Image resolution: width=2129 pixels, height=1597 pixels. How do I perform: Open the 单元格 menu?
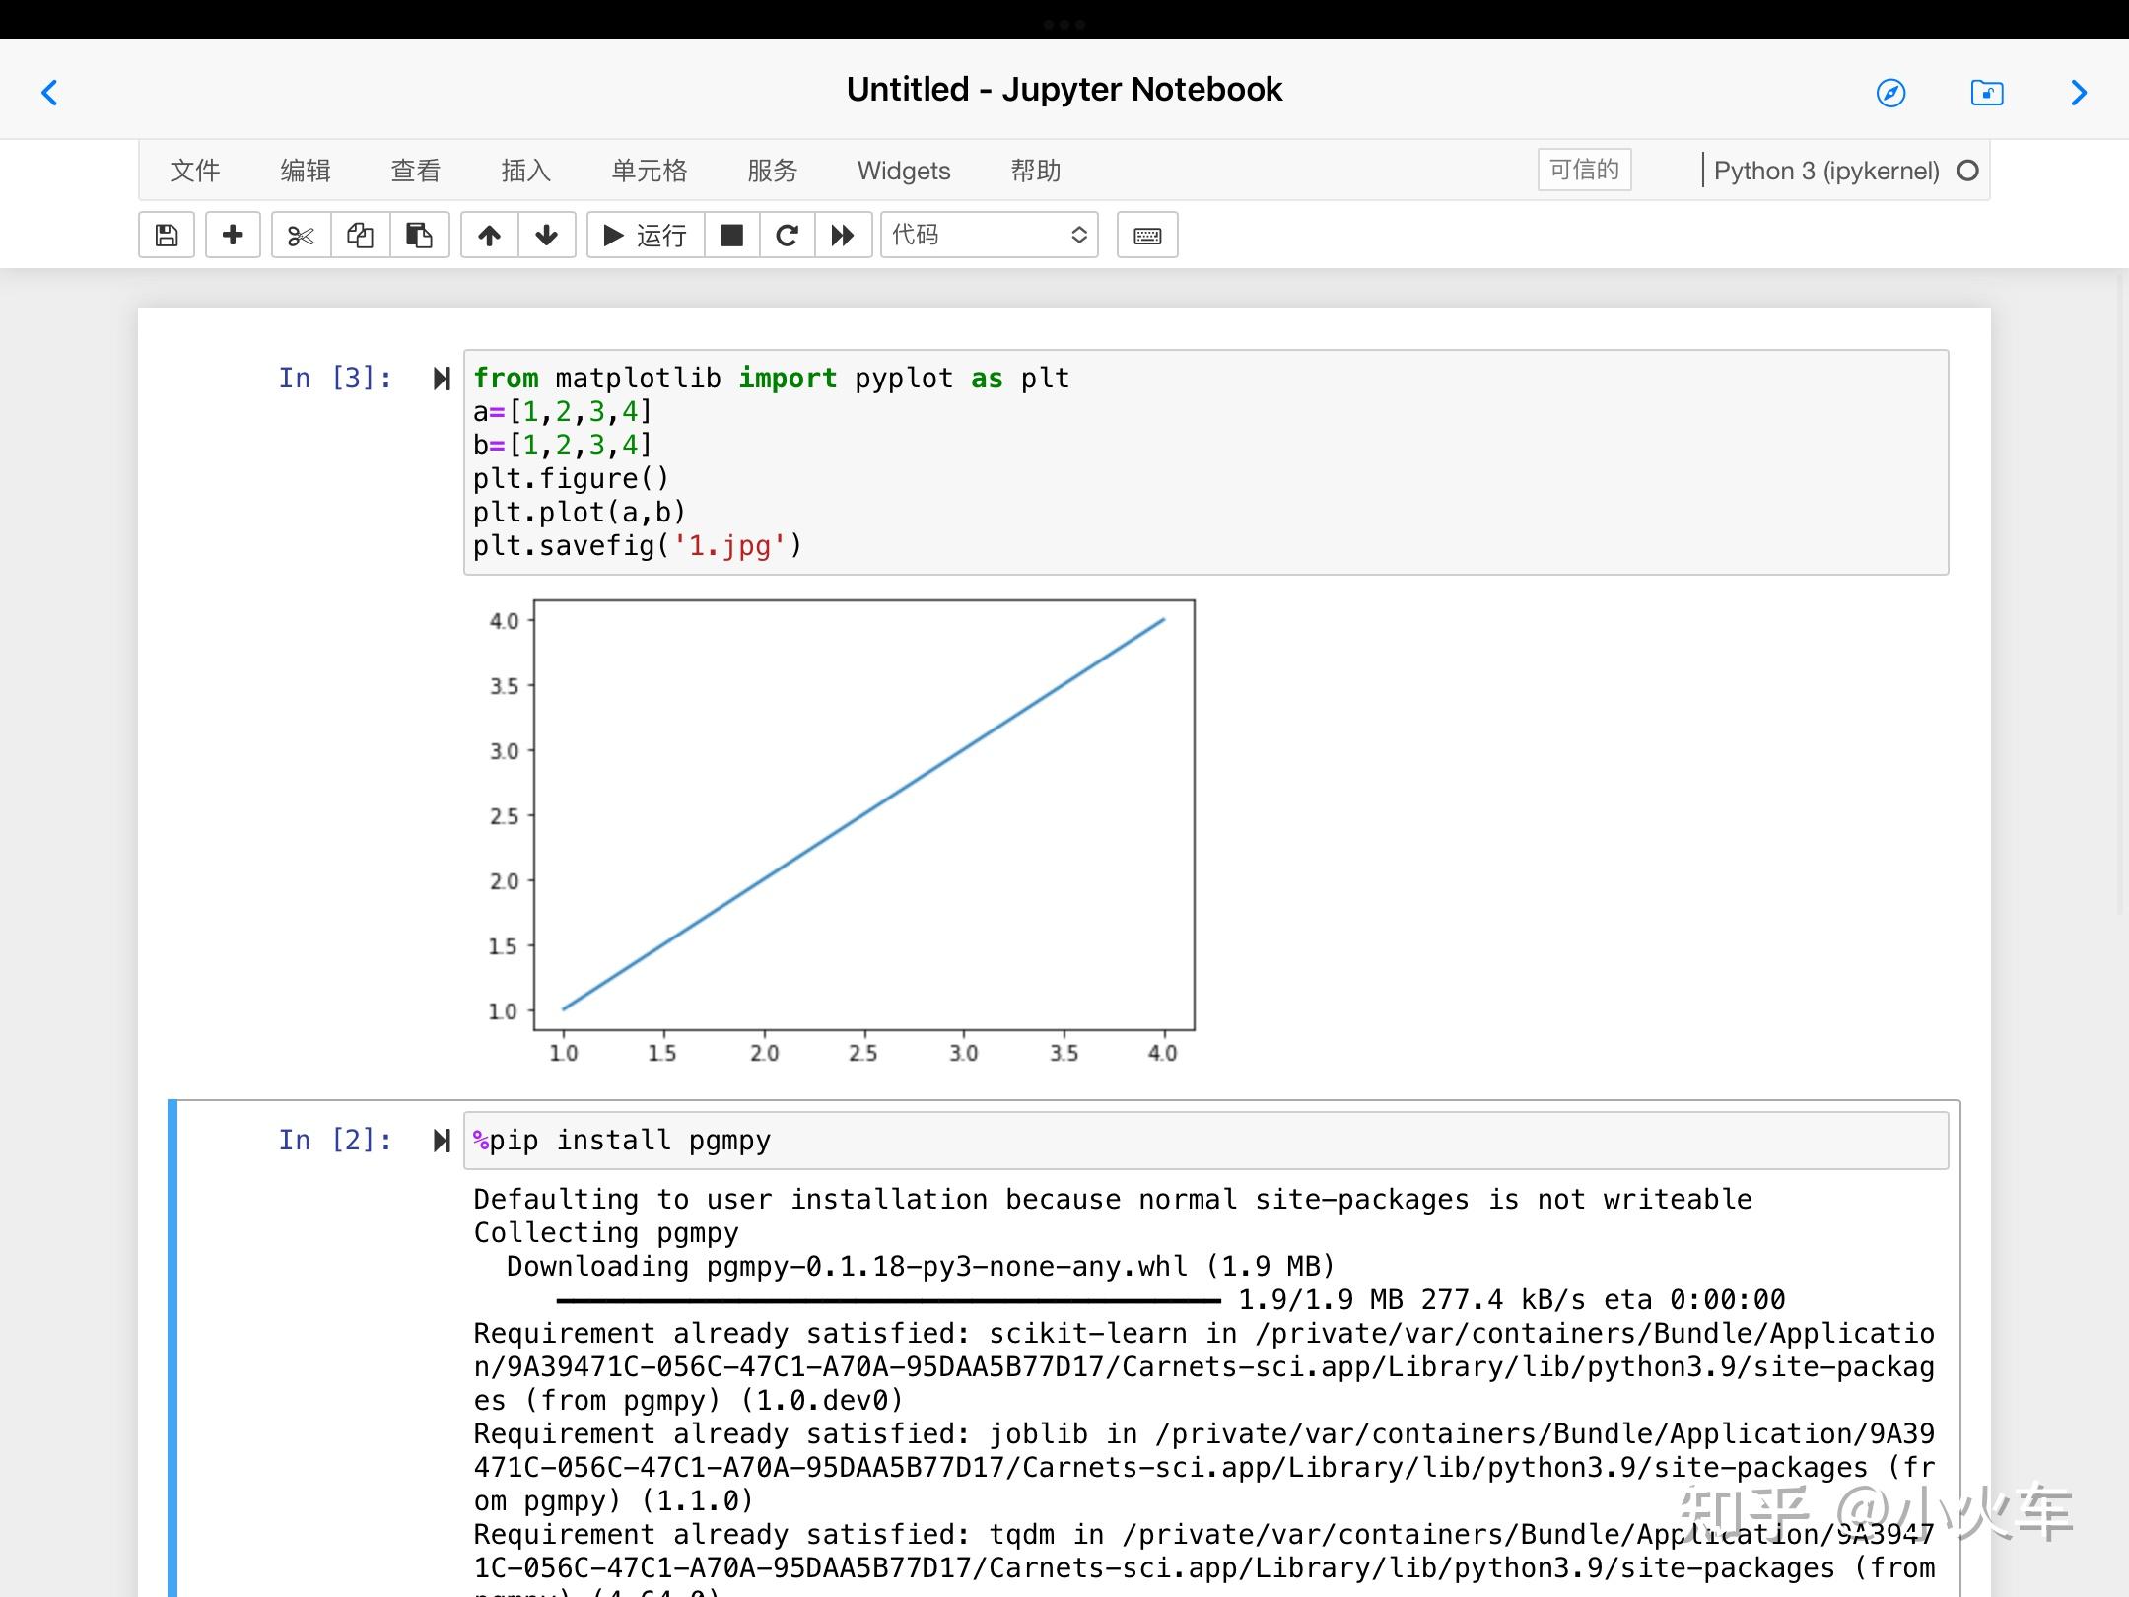(649, 171)
